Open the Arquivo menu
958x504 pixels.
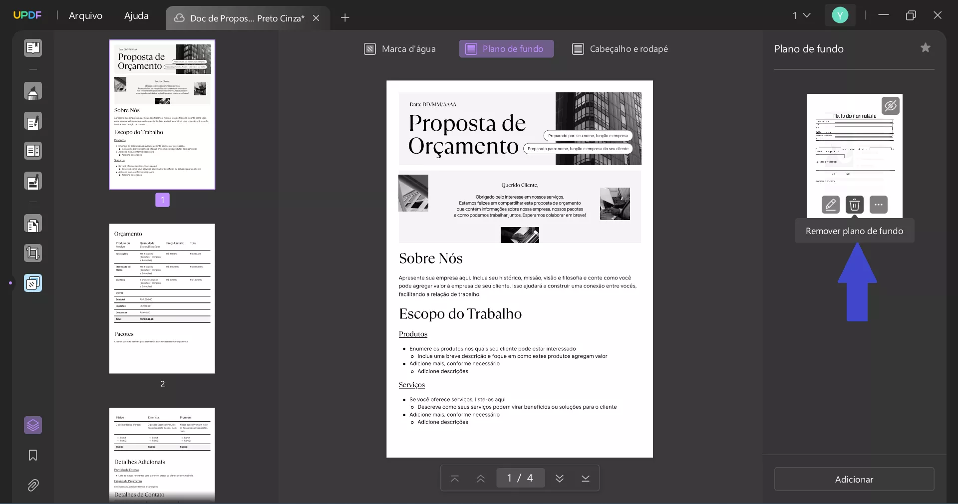point(85,15)
